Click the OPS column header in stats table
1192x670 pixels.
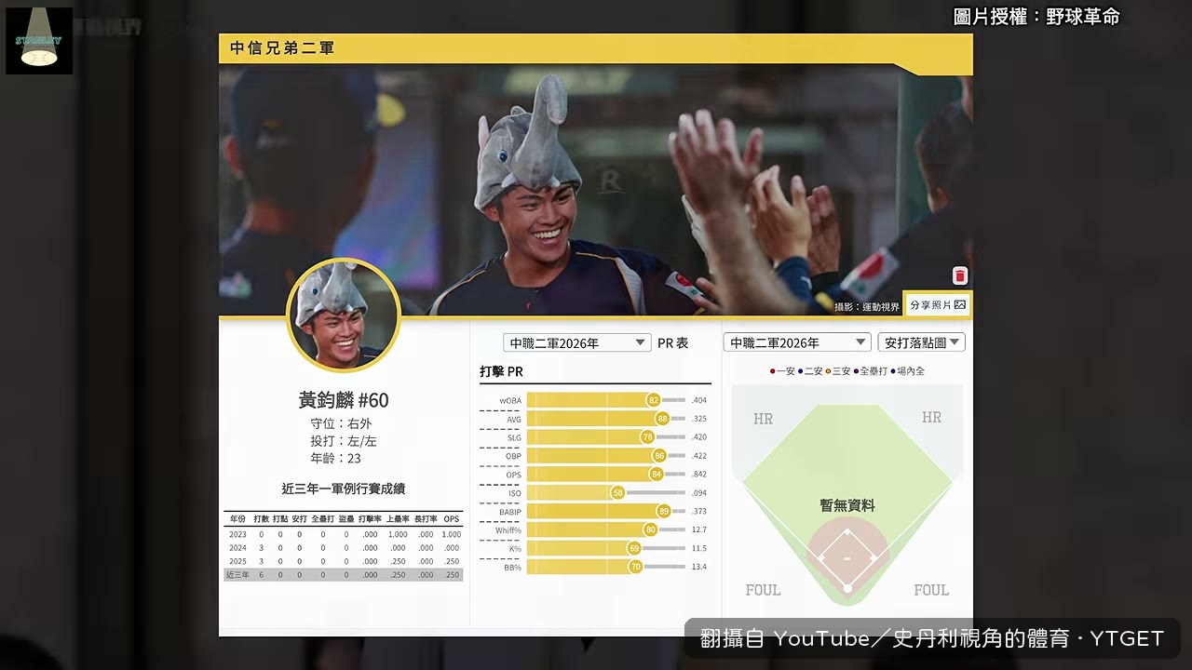pos(452,519)
